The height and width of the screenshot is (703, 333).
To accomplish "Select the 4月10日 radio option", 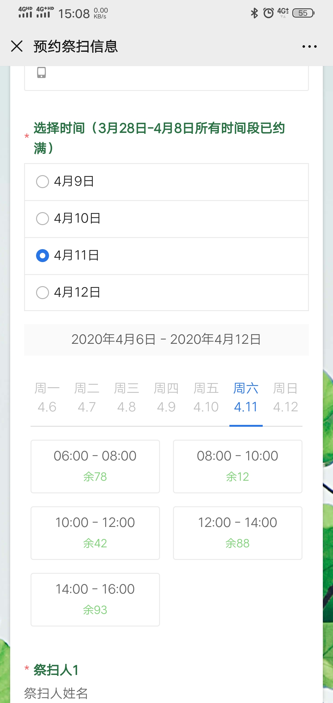I will click(x=43, y=219).
